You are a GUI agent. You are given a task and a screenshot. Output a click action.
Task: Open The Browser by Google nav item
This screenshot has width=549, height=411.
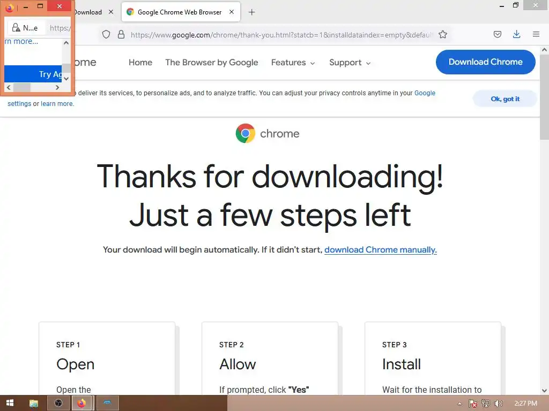pyautogui.click(x=211, y=63)
